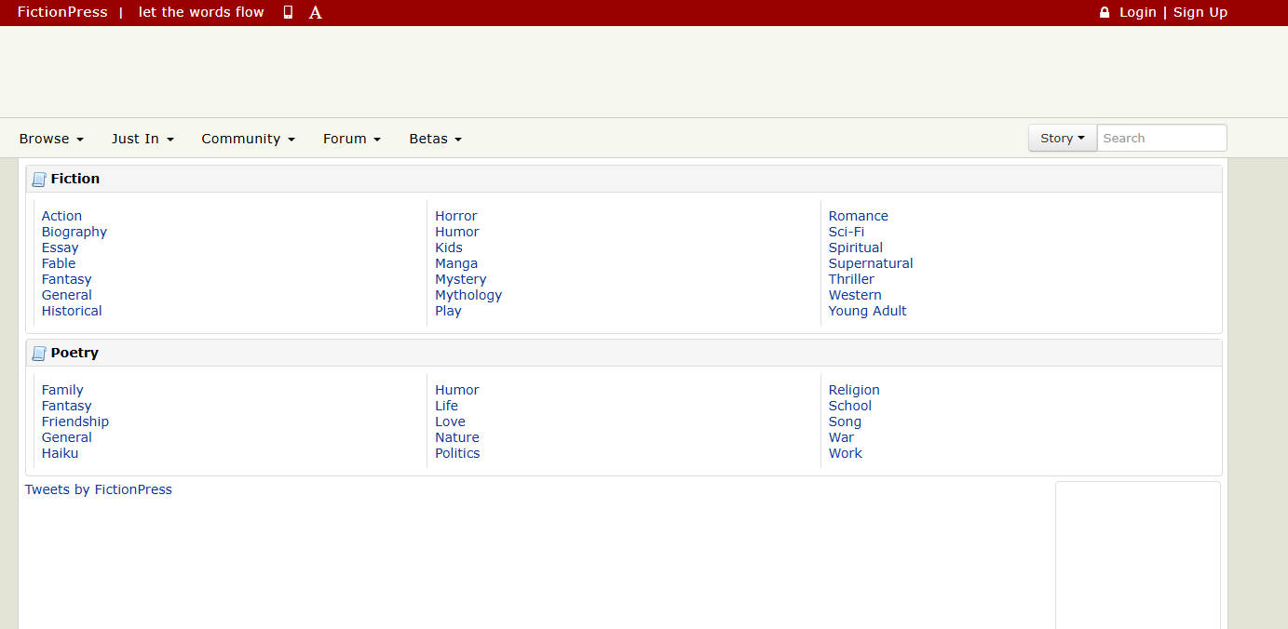Screen dimensions: 1288x629
Task: Open the Kids category
Action: pos(448,248)
